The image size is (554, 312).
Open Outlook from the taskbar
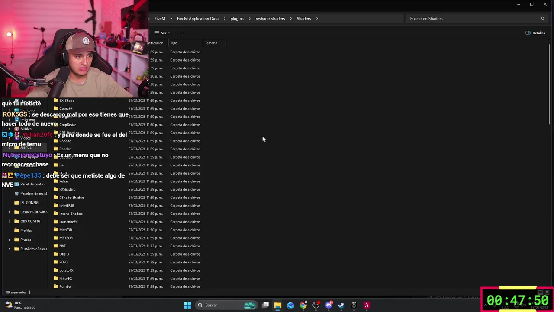(x=290, y=305)
